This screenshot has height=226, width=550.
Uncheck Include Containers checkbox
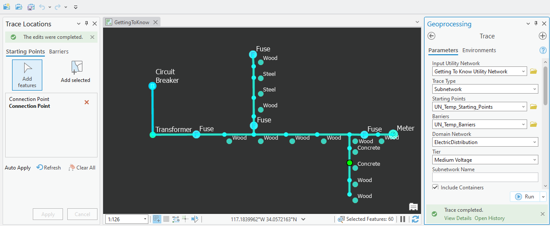click(x=435, y=188)
